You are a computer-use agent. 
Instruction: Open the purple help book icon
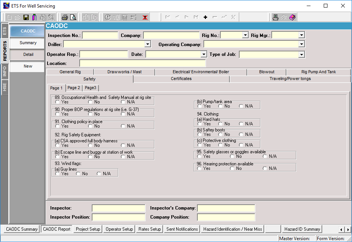pos(292,17)
